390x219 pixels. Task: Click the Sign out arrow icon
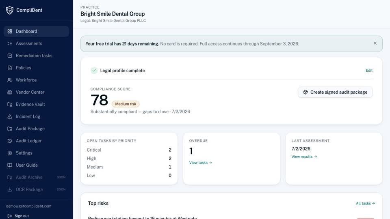(x=10, y=216)
